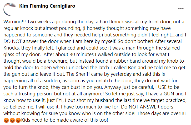This screenshot has width=191, height=125.
Task: Click the middle angry face emoji
Action: pyautogui.click(x=12, y=120)
